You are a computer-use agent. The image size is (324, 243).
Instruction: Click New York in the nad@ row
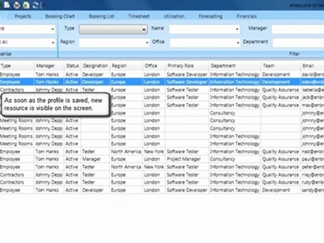pyautogui.click(x=154, y=152)
